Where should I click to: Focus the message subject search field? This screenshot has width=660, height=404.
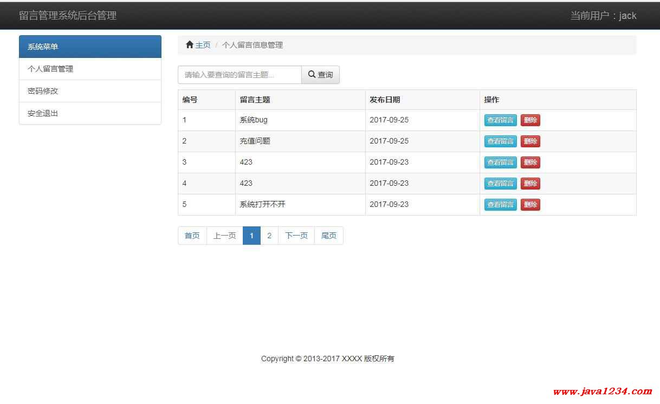tap(240, 75)
